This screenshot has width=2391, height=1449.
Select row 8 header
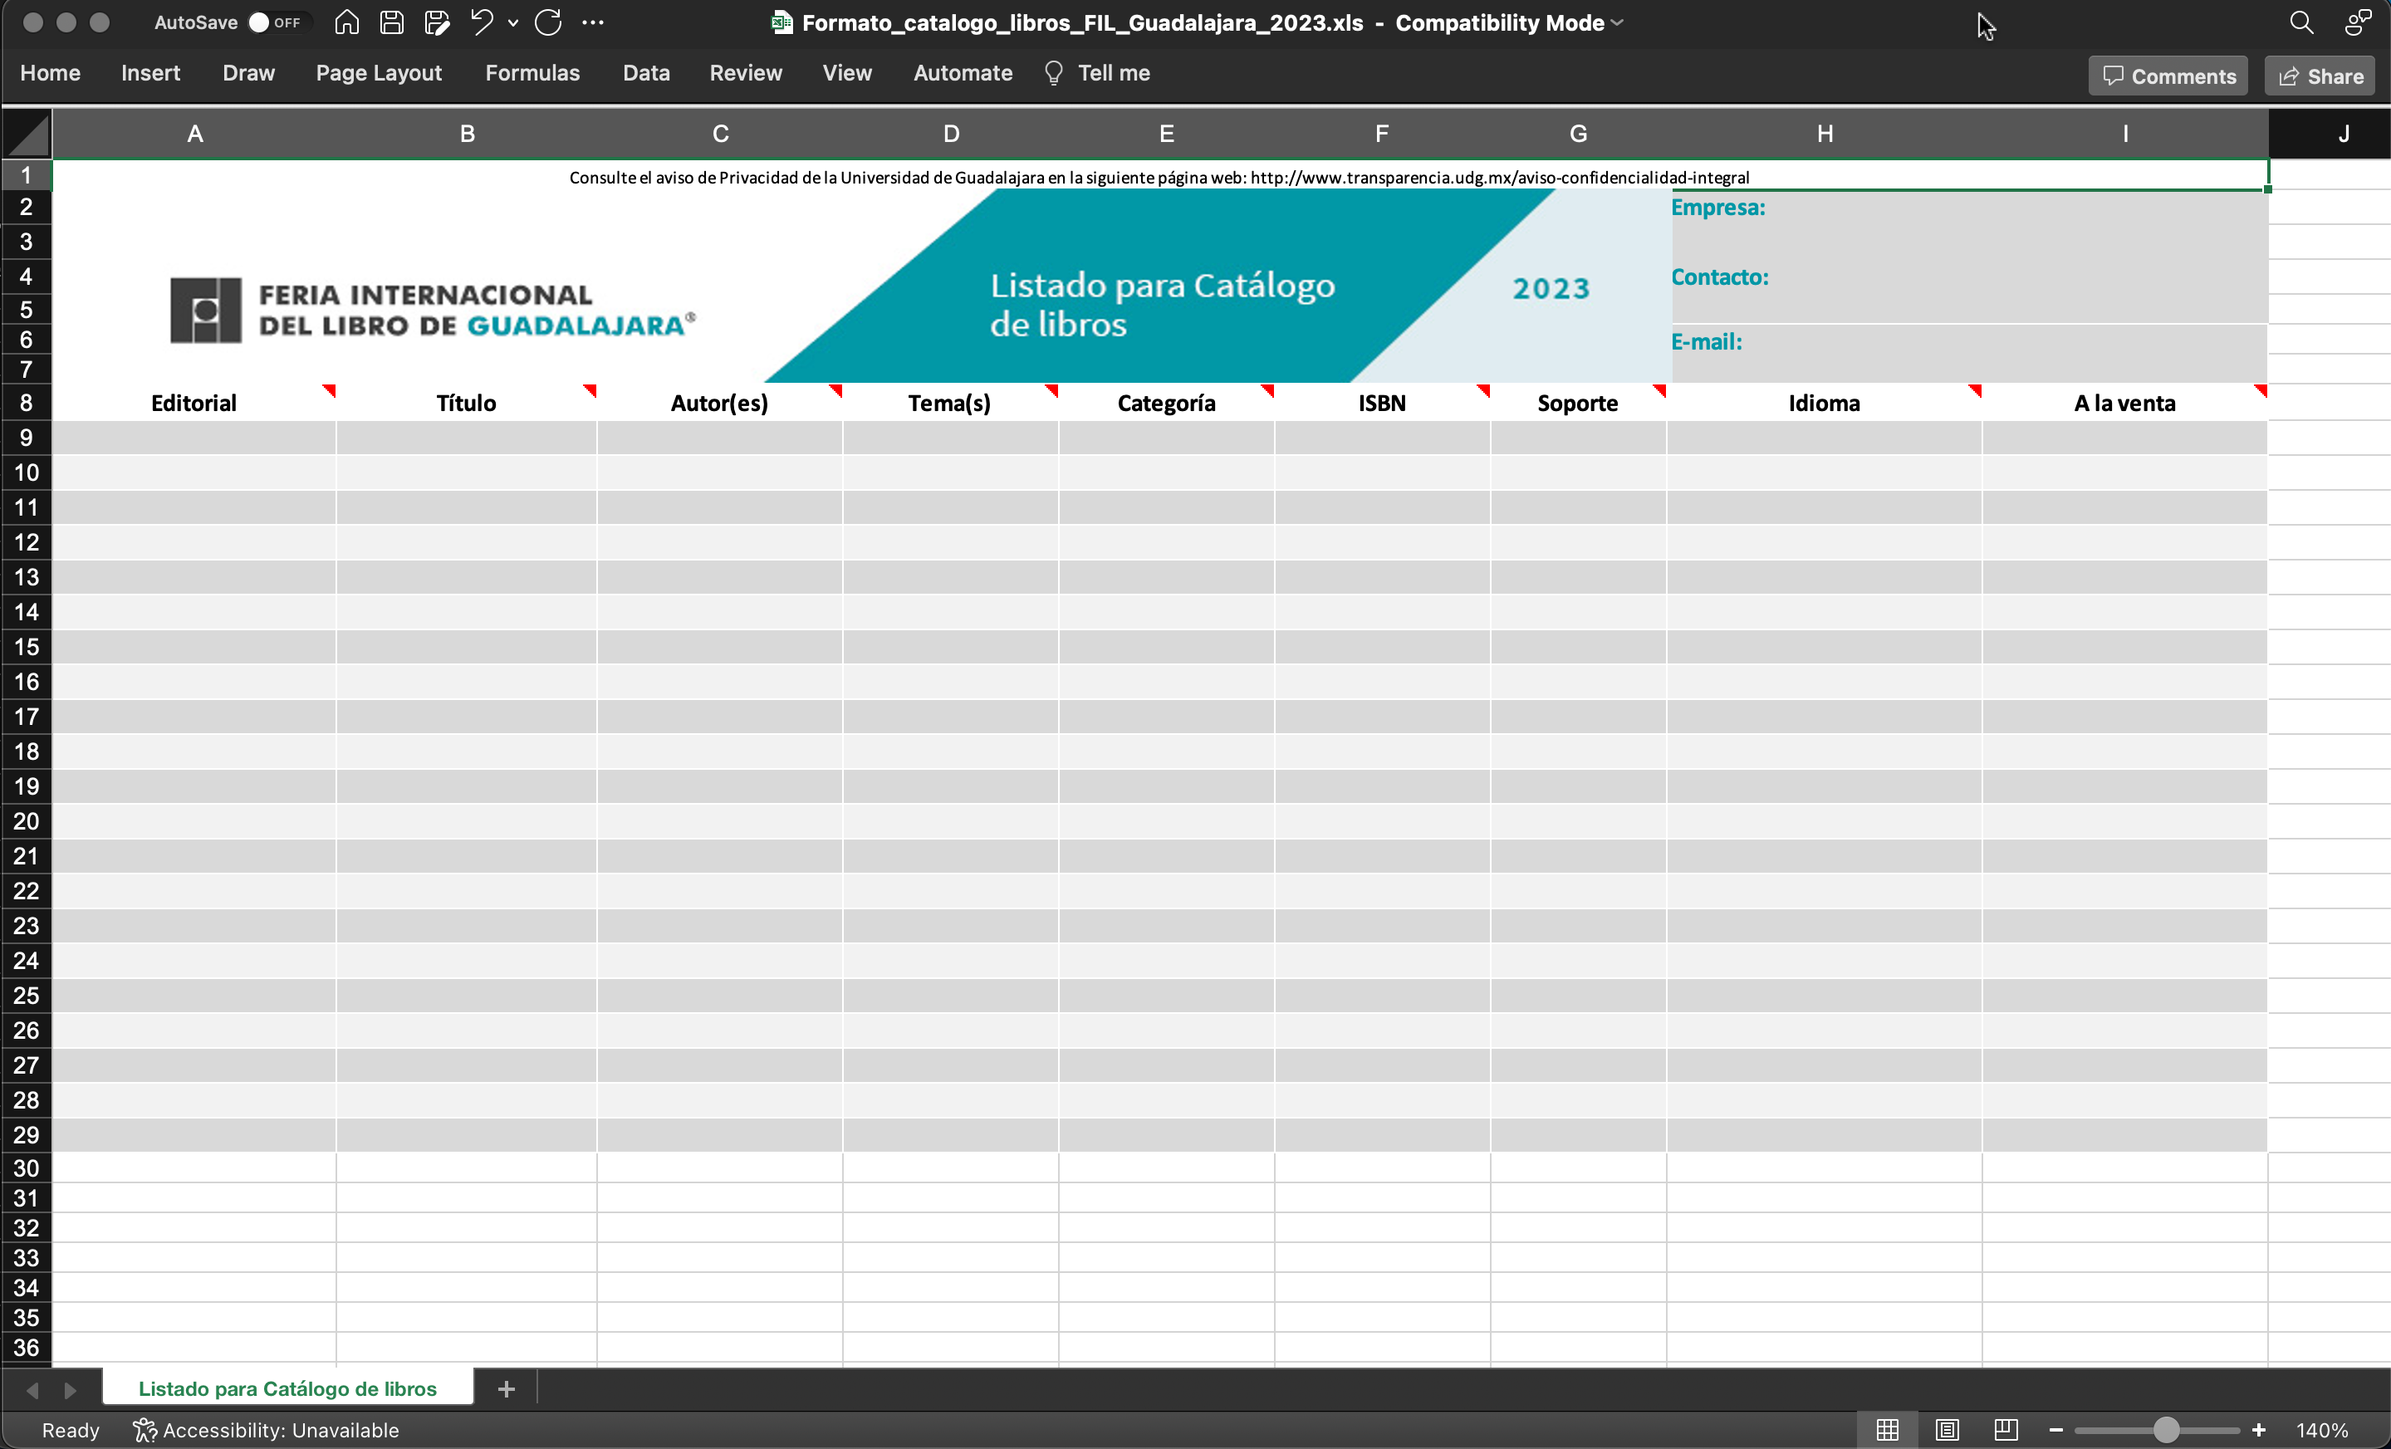pyautogui.click(x=27, y=403)
